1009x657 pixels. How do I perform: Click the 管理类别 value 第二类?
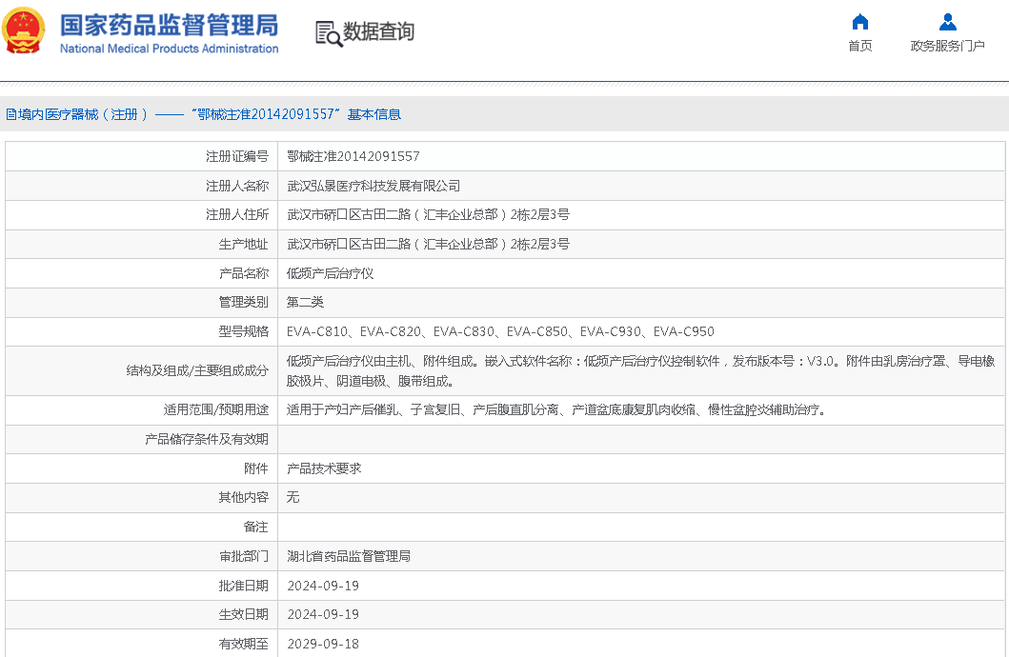(306, 302)
